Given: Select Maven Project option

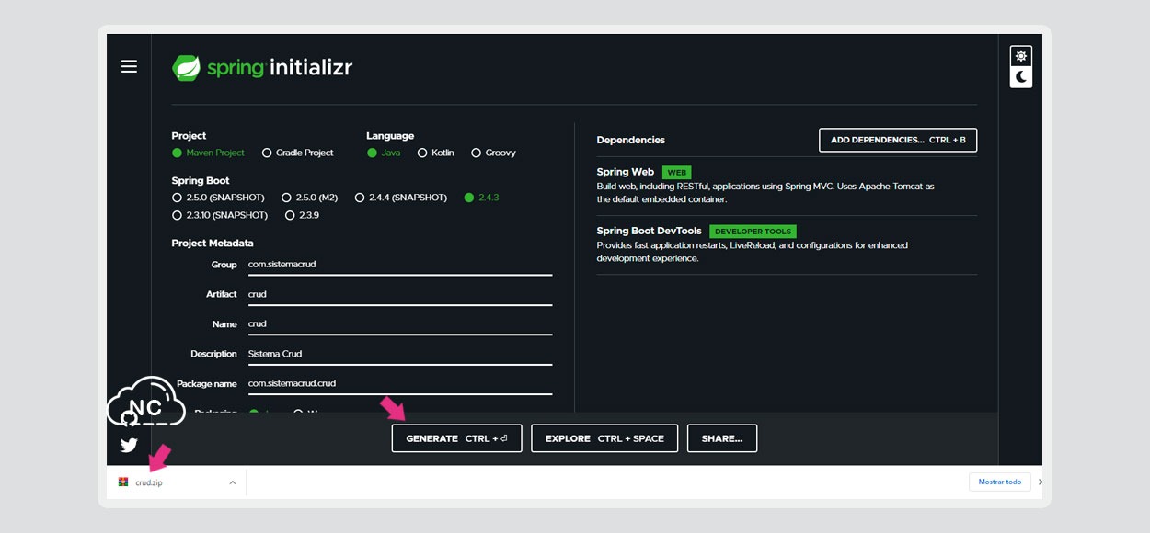Looking at the screenshot, I should (208, 153).
